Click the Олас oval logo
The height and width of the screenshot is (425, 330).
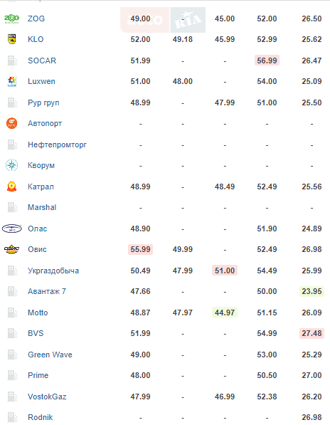(11, 229)
